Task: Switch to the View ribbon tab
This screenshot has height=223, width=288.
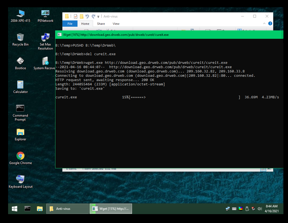Action: click(x=116, y=24)
